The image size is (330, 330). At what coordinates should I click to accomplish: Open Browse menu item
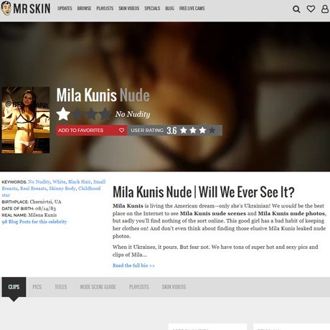pyautogui.click(x=84, y=9)
